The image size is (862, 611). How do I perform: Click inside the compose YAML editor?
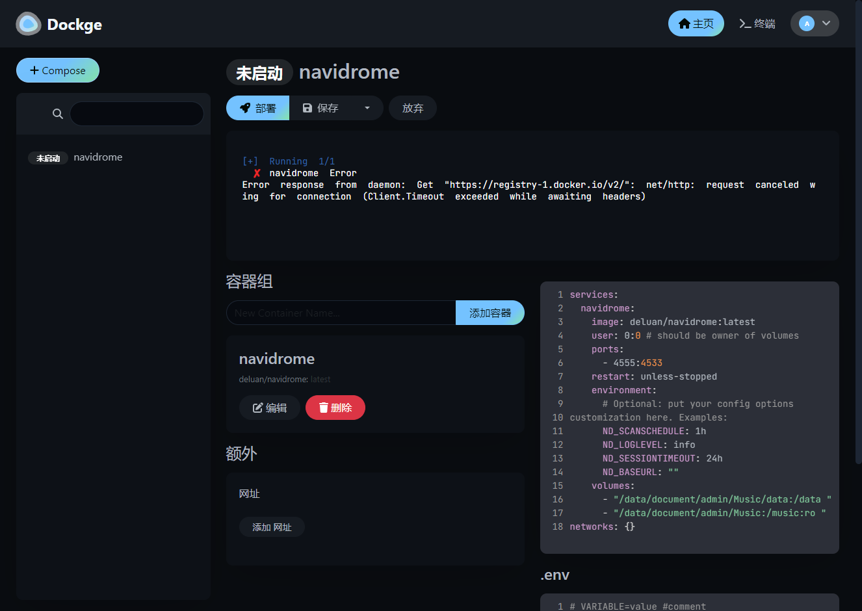(690, 417)
